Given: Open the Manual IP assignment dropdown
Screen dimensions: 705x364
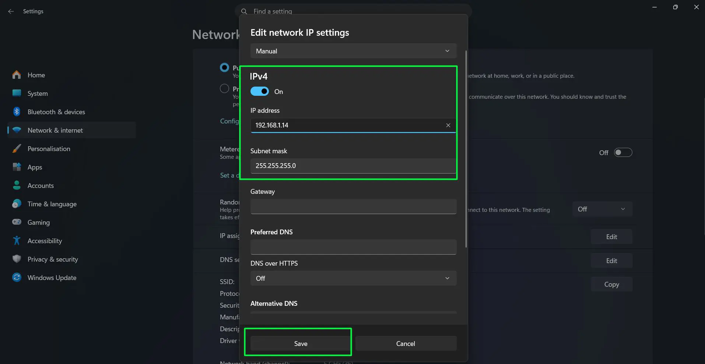Looking at the screenshot, I should [352, 51].
